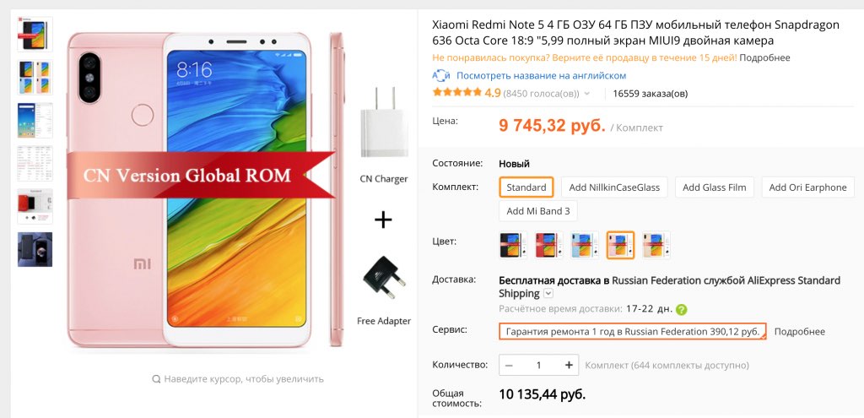The image size is (864, 418).
Task: Click Посмотреть название на английском link
Action: (x=541, y=75)
